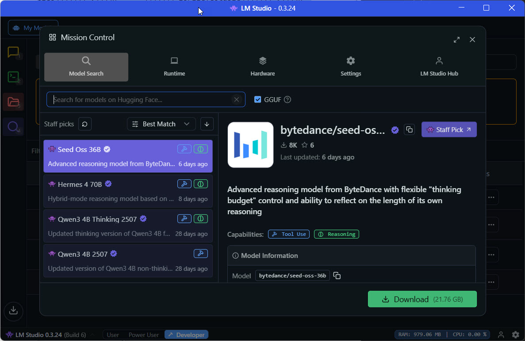Click the star rating count 6
The image size is (525, 341).
pyautogui.click(x=308, y=145)
